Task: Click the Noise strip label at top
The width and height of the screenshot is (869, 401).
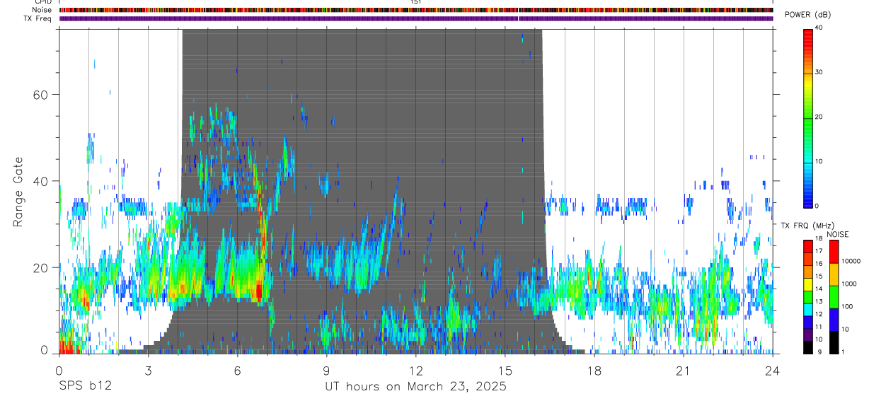Action: (42, 10)
